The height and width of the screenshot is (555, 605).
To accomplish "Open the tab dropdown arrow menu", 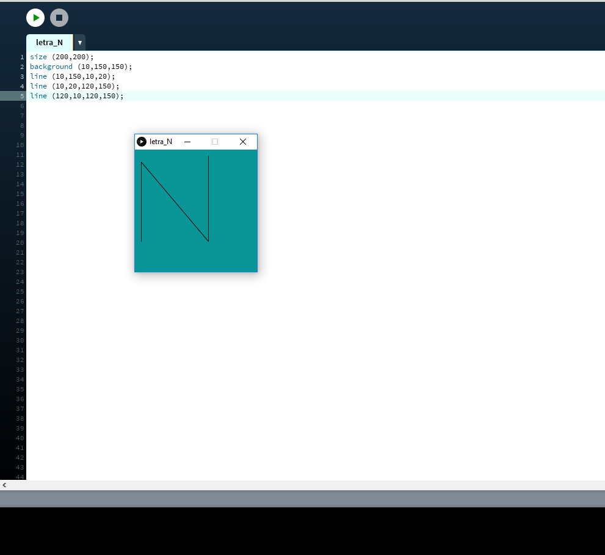I will (80, 43).
